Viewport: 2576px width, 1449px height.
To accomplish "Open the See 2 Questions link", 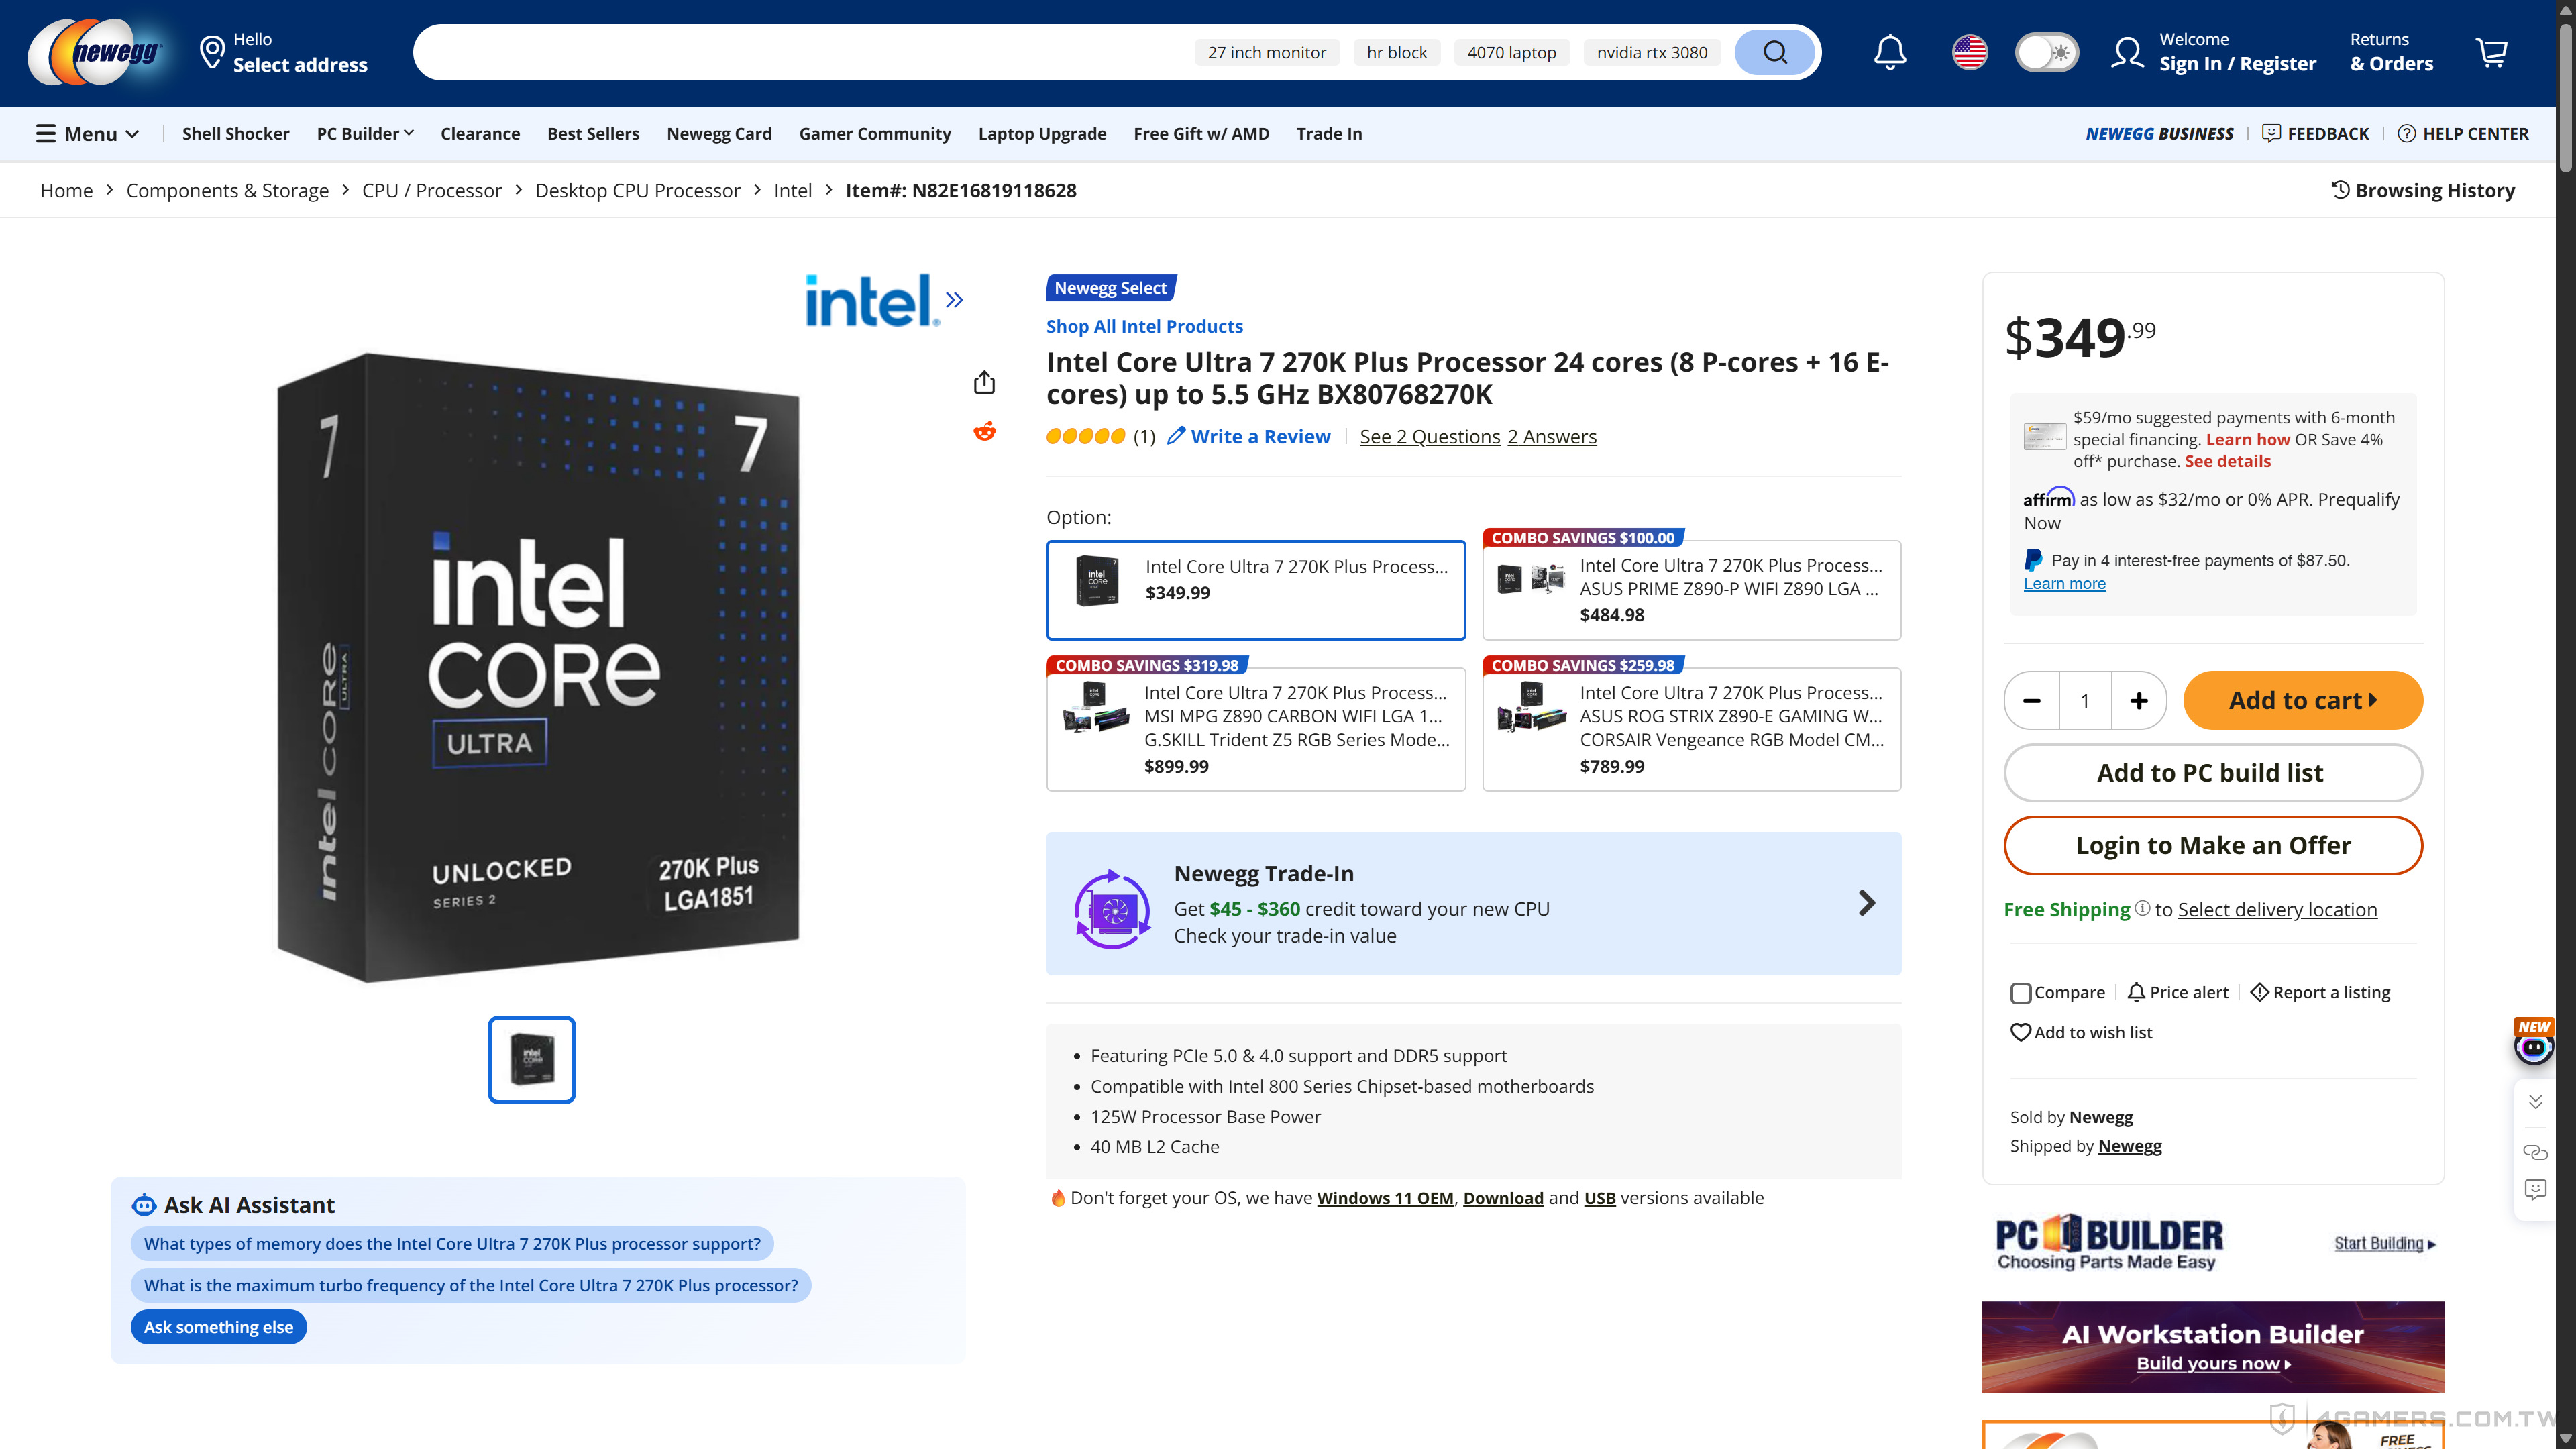I will click(1429, 436).
